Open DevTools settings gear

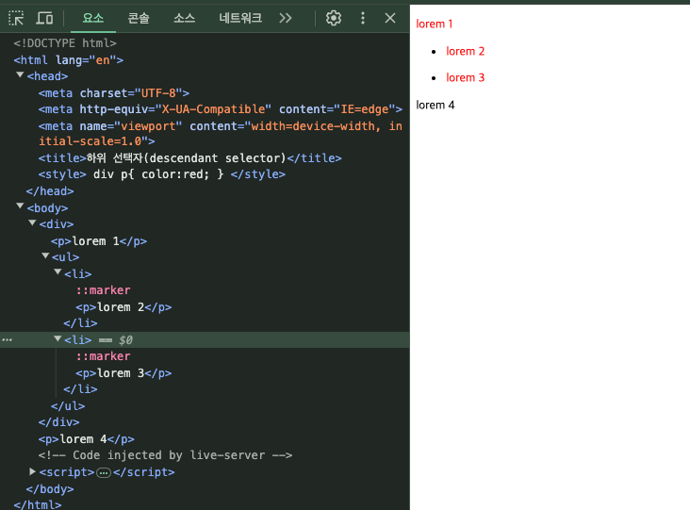point(333,18)
